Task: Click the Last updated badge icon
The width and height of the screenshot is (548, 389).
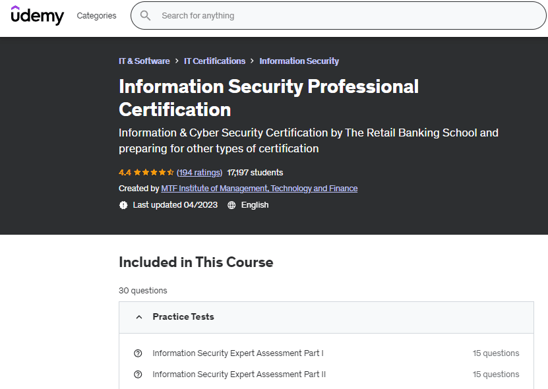Action: pyautogui.click(x=123, y=205)
